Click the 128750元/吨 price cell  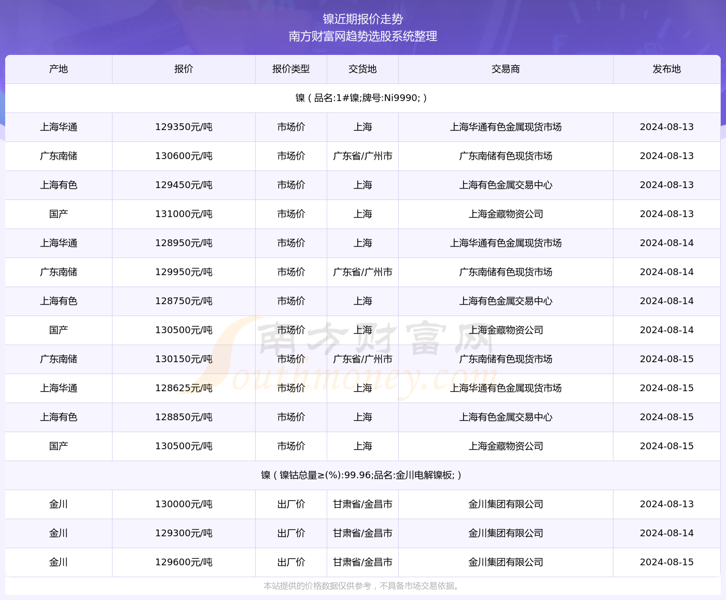(184, 301)
